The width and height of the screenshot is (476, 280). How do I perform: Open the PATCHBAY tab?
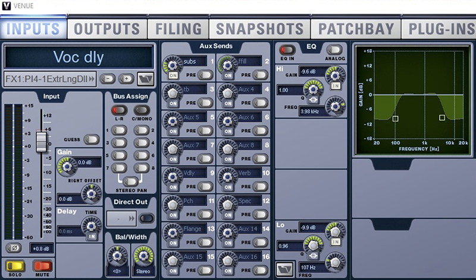click(356, 29)
